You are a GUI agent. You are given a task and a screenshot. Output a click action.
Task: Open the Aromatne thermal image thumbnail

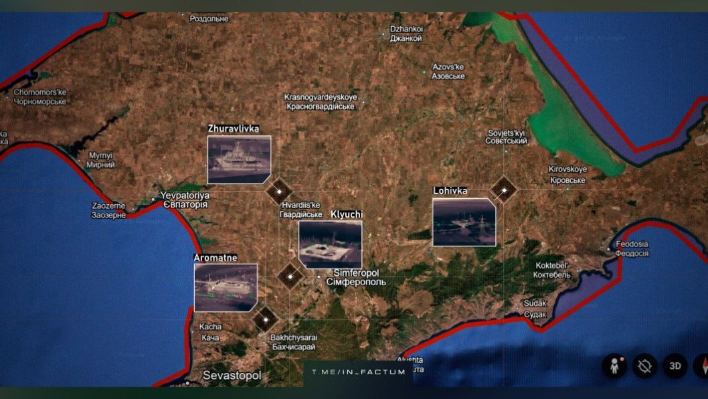pos(226,288)
